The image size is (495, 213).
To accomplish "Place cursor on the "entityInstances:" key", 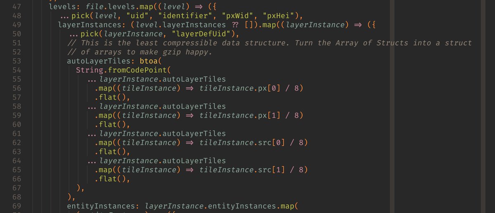I will (x=104, y=206).
